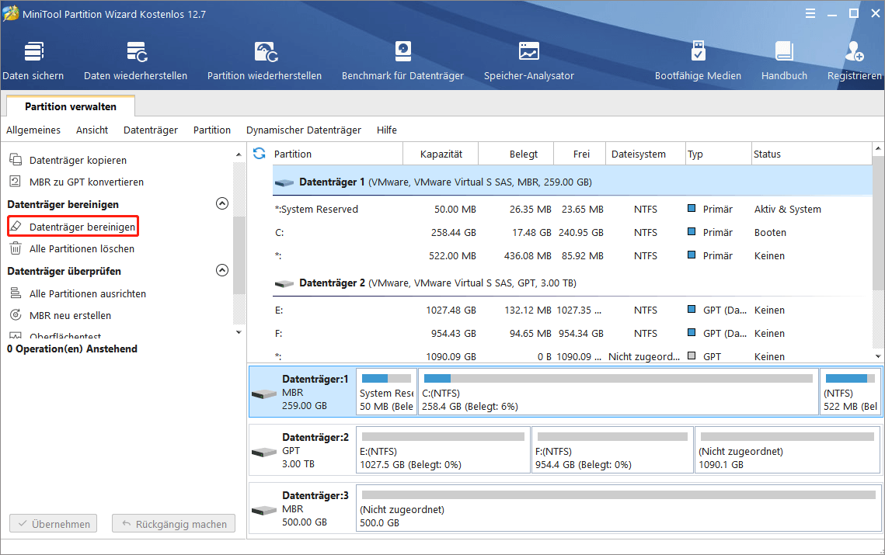Image resolution: width=885 pixels, height=555 pixels.
Task: Sort by the Status column header
Action: 812,154
